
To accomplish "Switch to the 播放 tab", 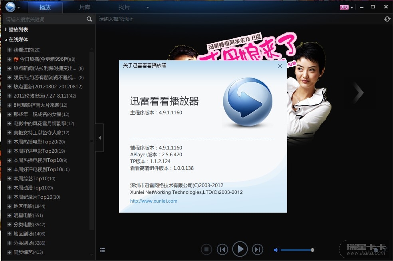I will point(45,8).
